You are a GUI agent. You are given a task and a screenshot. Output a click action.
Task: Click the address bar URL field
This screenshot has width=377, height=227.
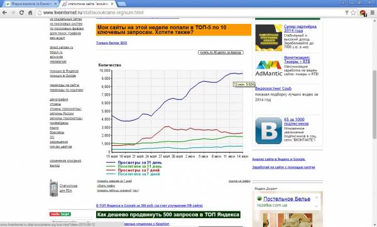[190, 13]
